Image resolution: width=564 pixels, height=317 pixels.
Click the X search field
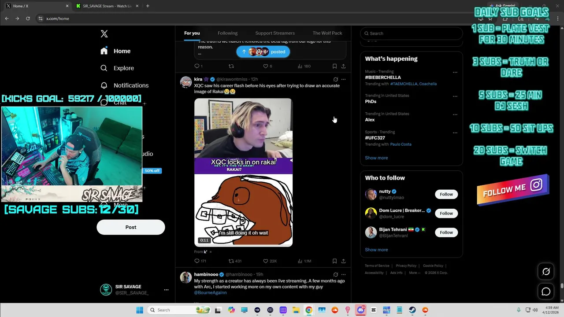coord(412,33)
